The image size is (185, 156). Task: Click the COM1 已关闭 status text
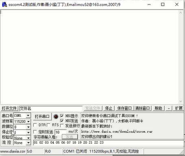pyautogui.click(x=75, y=151)
